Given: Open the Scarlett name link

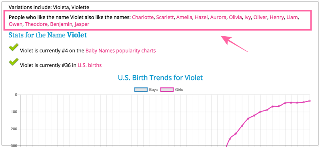Looking at the screenshot, I should [165, 17].
